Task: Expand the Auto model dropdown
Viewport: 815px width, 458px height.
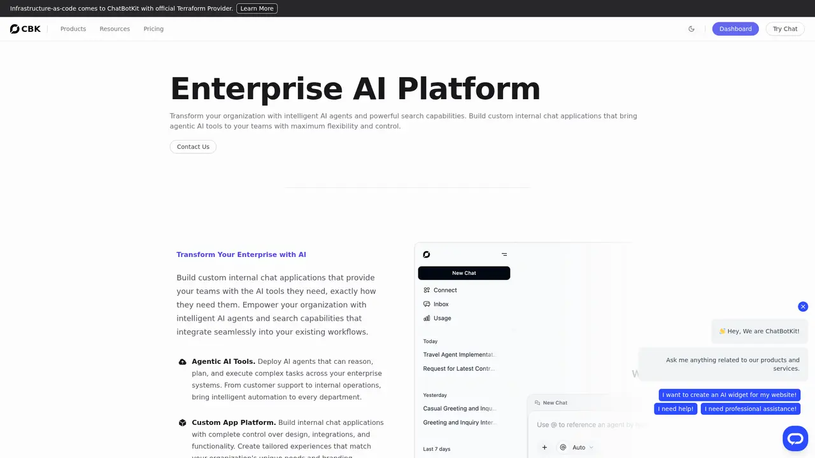Action: pyautogui.click(x=582, y=447)
